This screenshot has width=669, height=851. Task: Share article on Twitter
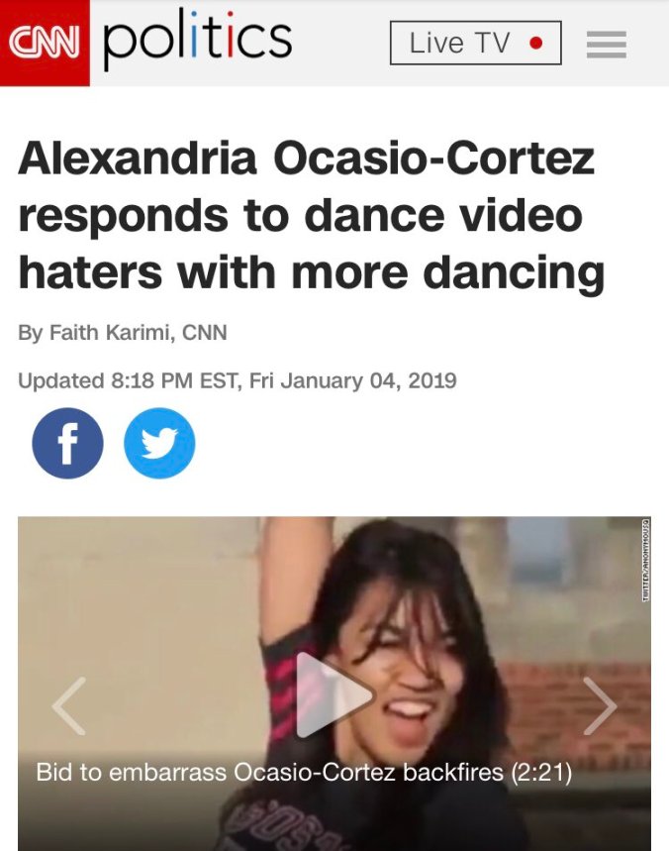[159, 443]
